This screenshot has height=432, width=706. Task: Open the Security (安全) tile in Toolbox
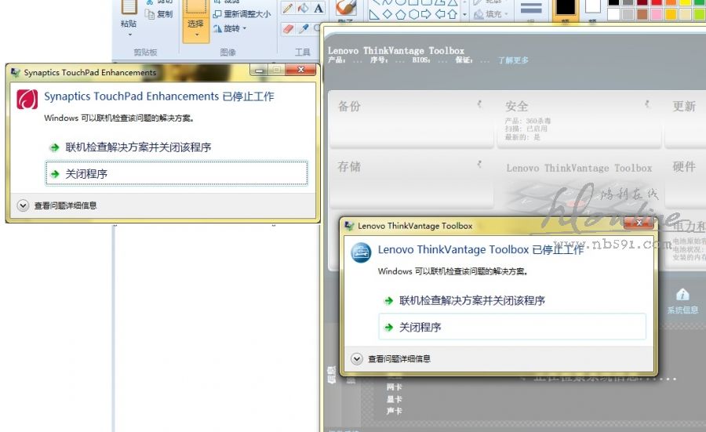(x=579, y=119)
